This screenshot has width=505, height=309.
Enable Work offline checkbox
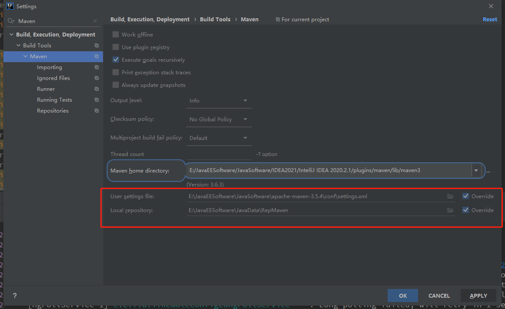[x=116, y=34]
